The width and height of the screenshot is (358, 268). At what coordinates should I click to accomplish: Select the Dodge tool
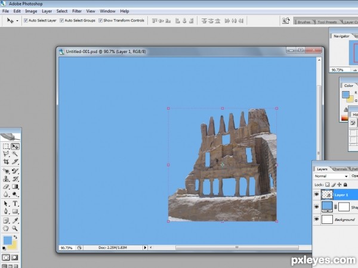tap(15, 194)
